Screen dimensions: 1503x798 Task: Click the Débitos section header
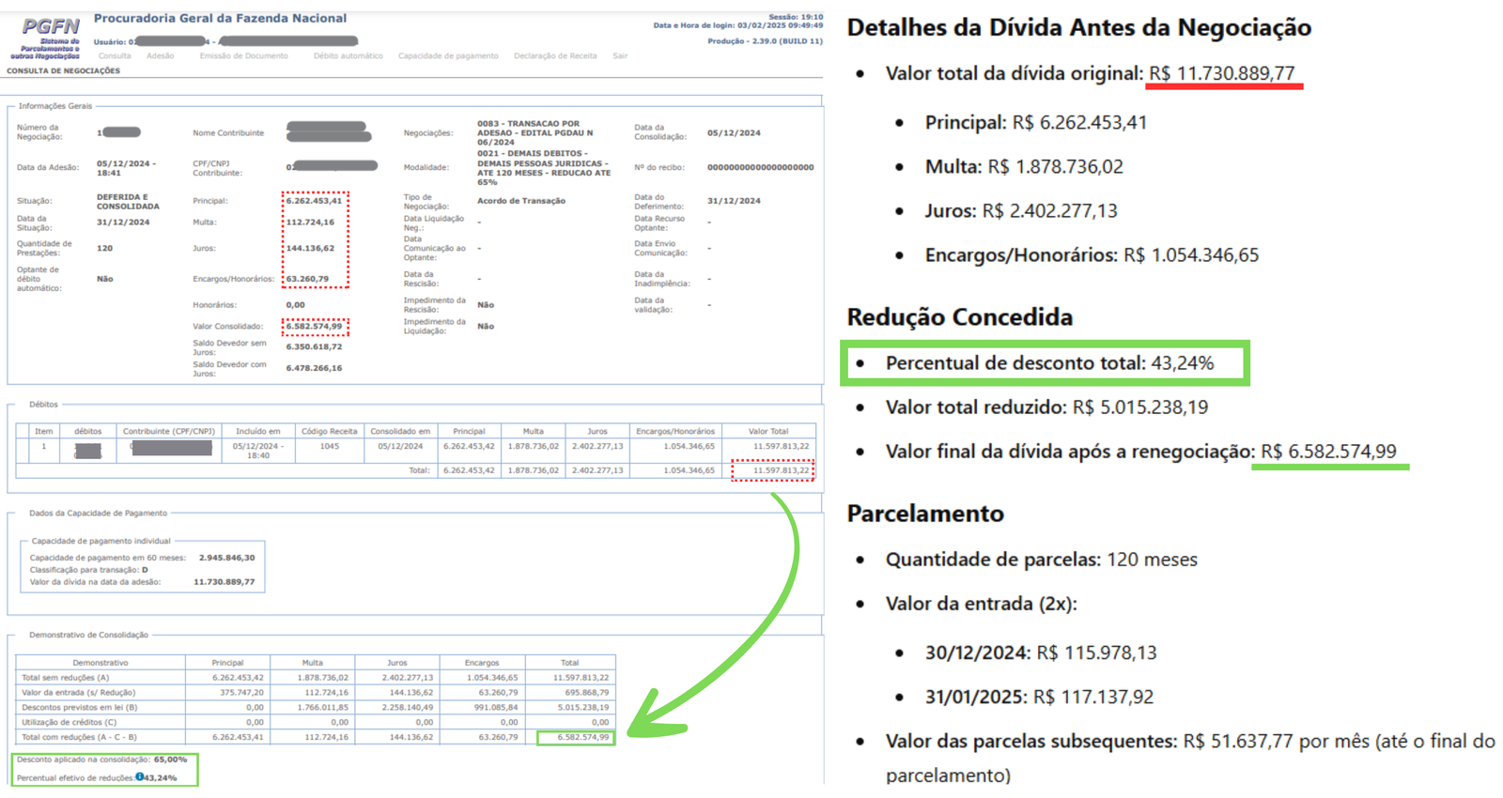43,405
